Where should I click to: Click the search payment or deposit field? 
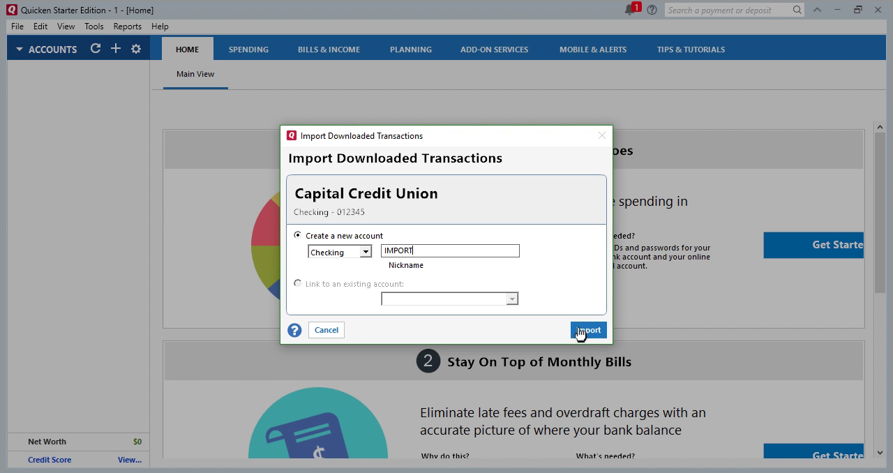pos(728,10)
